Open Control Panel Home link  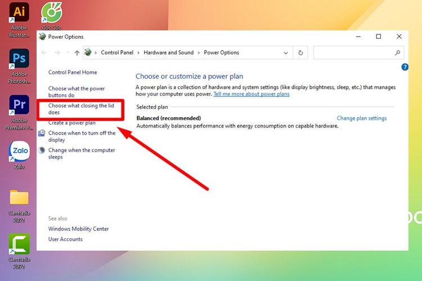click(73, 72)
